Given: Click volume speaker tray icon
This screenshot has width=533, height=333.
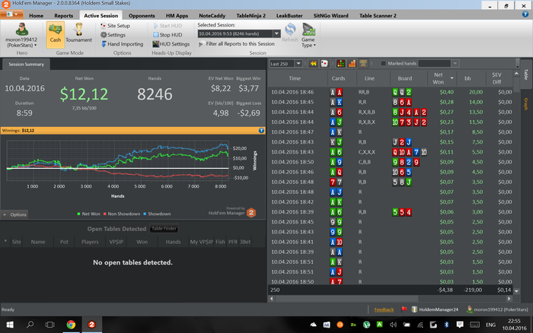Looking at the screenshot, I should click(393, 325).
